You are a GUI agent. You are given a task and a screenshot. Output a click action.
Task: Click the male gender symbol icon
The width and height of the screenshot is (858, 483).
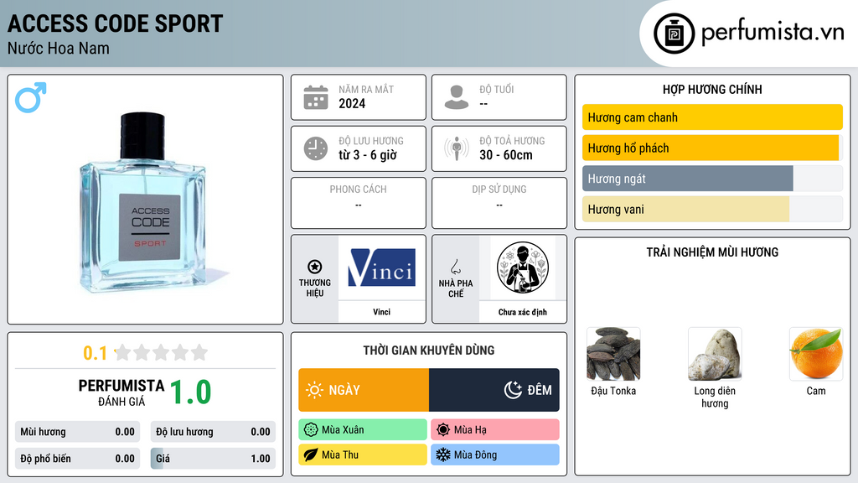[x=31, y=97]
